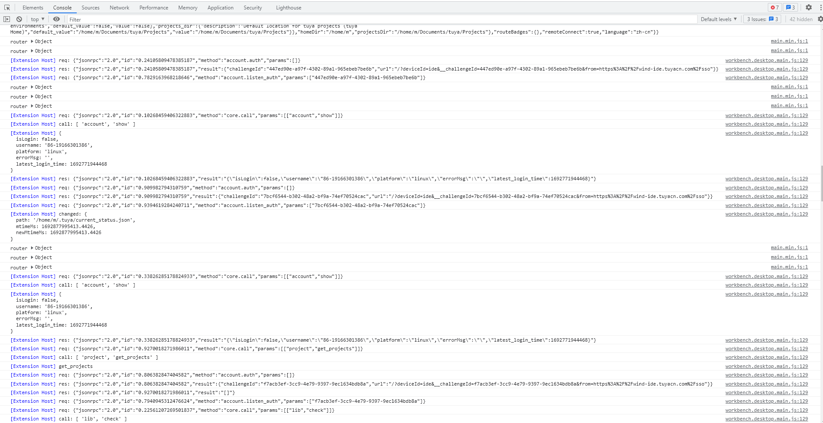Switch to the Application tab

pyautogui.click(x=220, y=8)
